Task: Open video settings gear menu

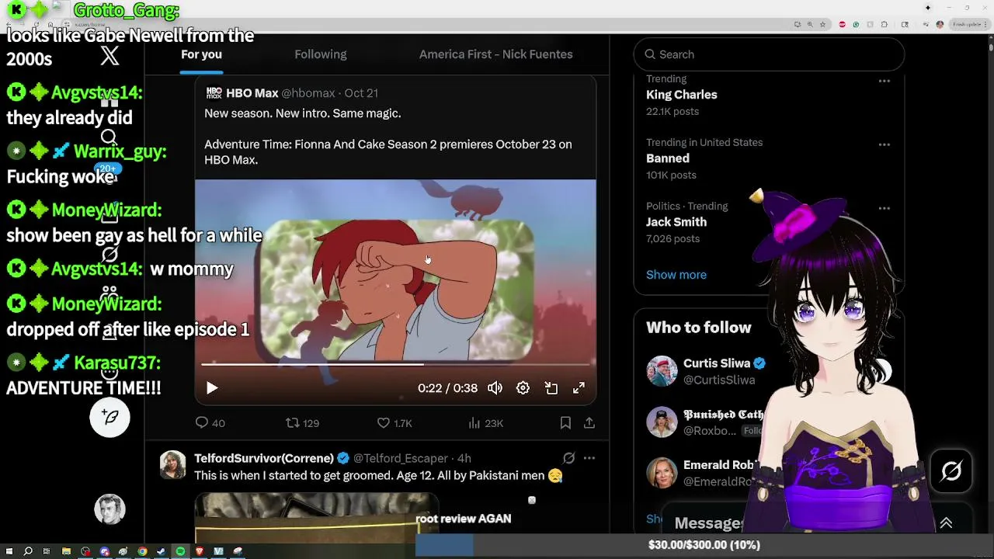Action: click(x=523, y=388)
